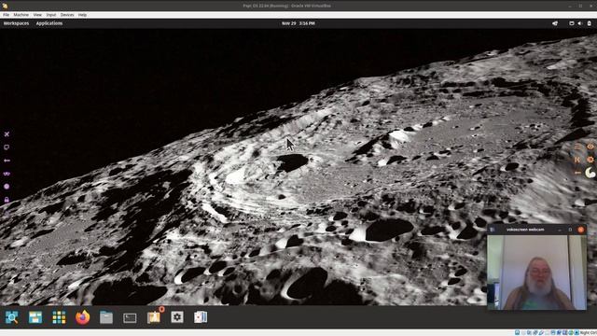597x336 pixels.
Task: Click the webcam video preview
Action: point(537,272)
